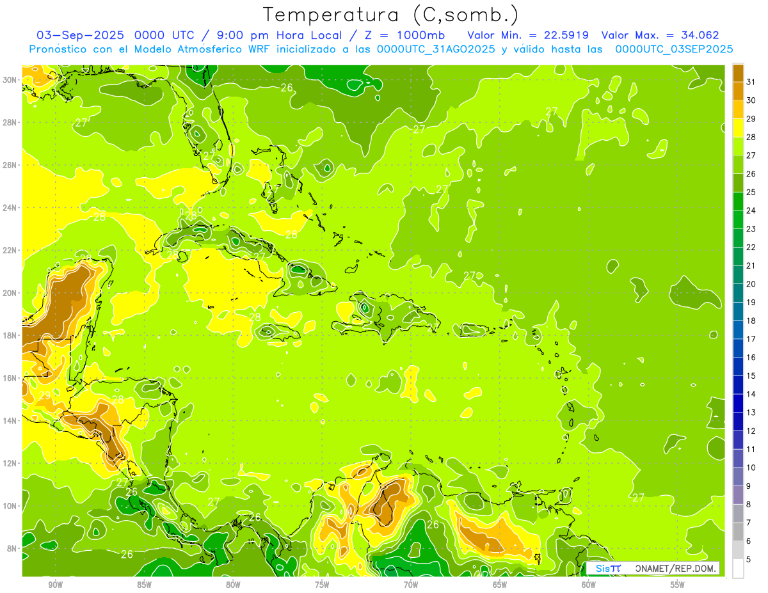Click the '70W' longitude axis label
Image resolution: width=768 pixels, height=593 pixels.
[x=411, y=585]
